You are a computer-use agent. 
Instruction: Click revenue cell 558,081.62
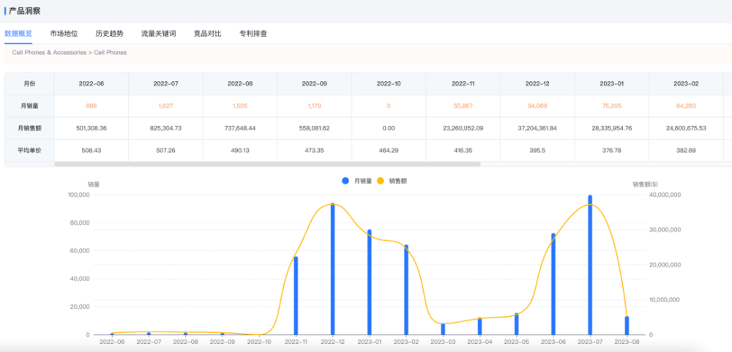pyautogui.click(x=314, y=128)
